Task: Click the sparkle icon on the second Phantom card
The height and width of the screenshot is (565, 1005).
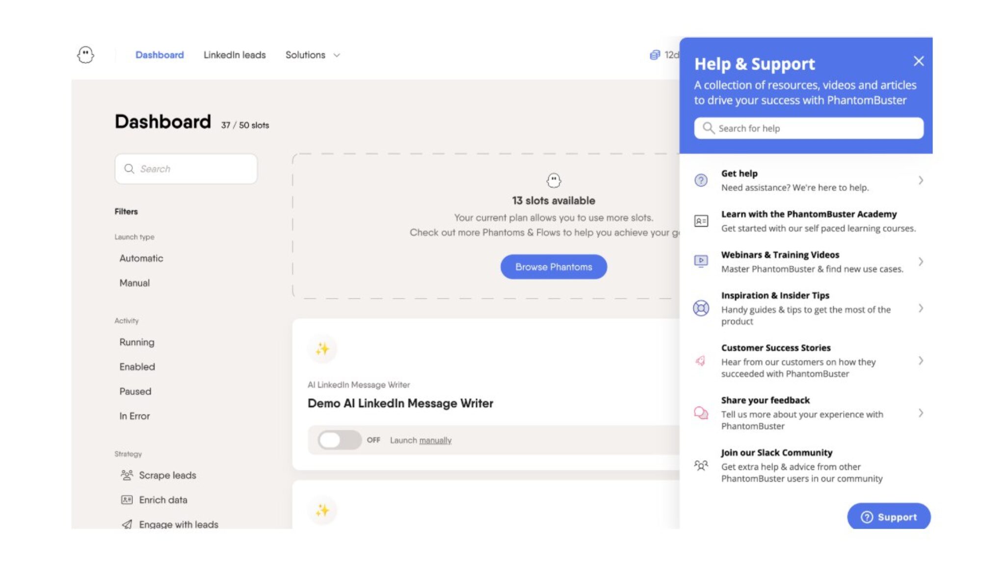Action: pyautogui.click(x=322, y=511)
